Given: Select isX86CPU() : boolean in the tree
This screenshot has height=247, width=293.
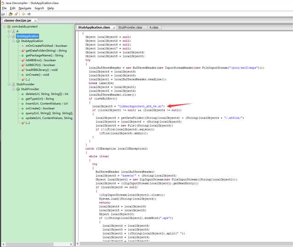Looking at the screenshot, I should (40, 65).
